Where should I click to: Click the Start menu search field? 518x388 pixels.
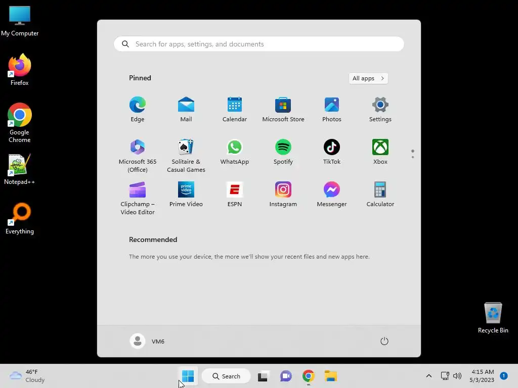click(259, 44)
